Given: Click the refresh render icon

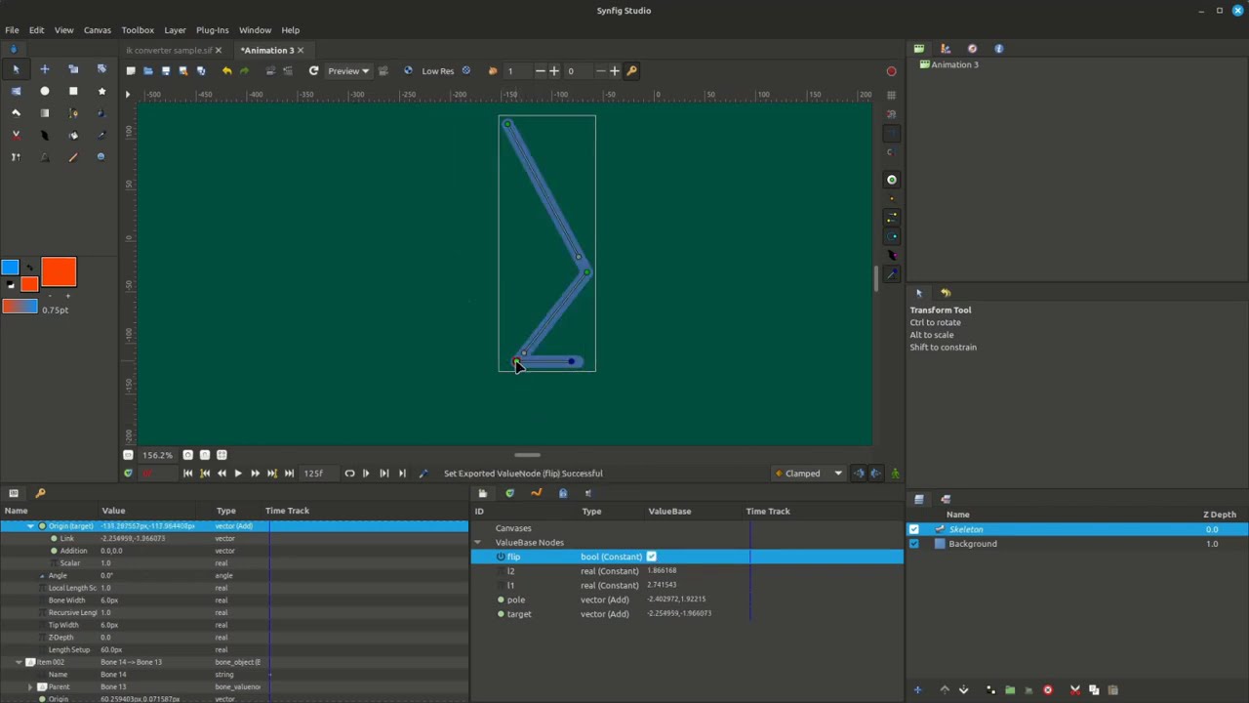Looking at the screenshot, I should [313, 70].
